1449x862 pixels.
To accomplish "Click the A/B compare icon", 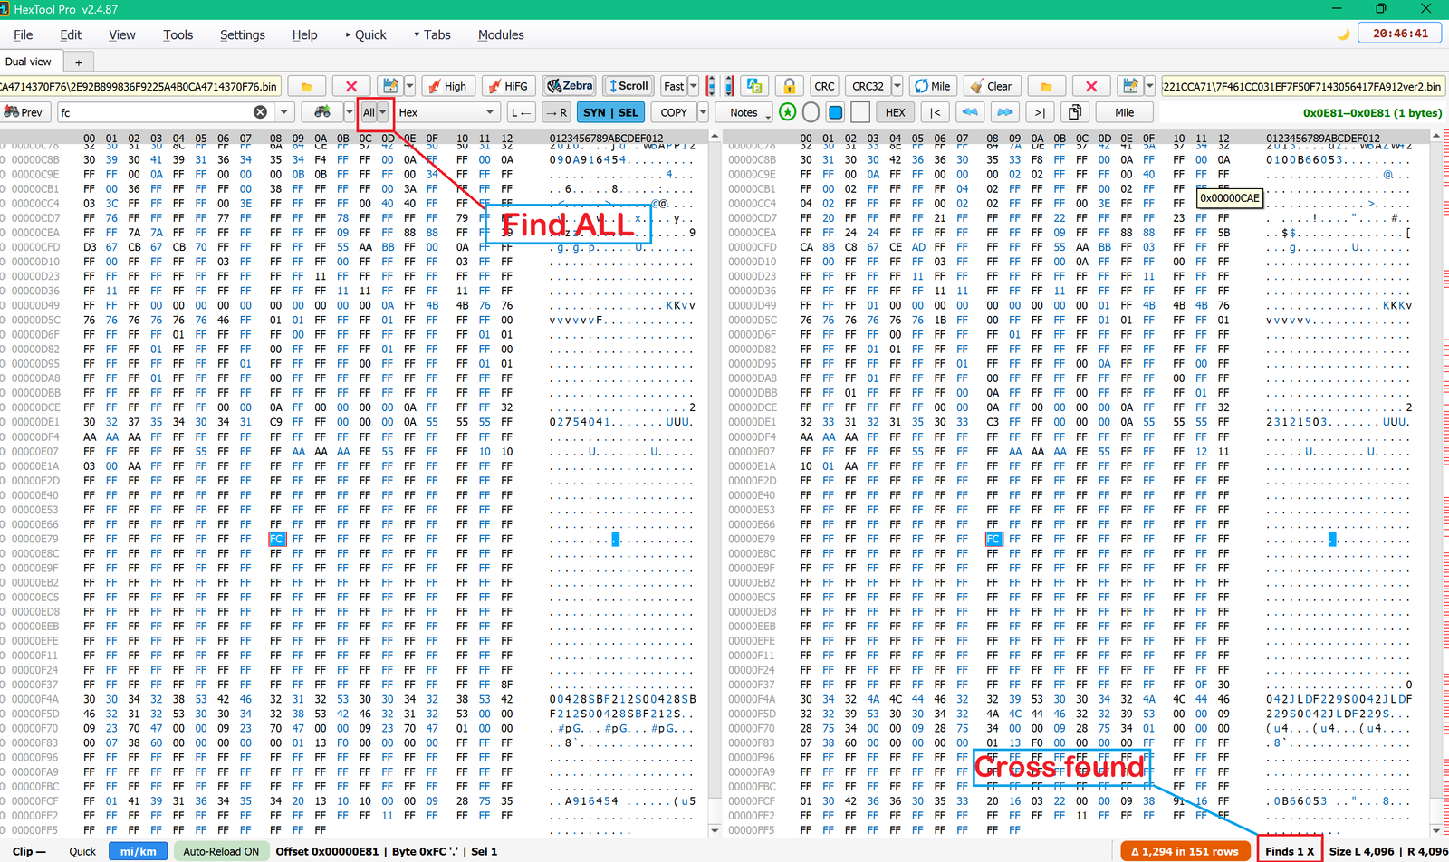I will click(x=754, y=86).
